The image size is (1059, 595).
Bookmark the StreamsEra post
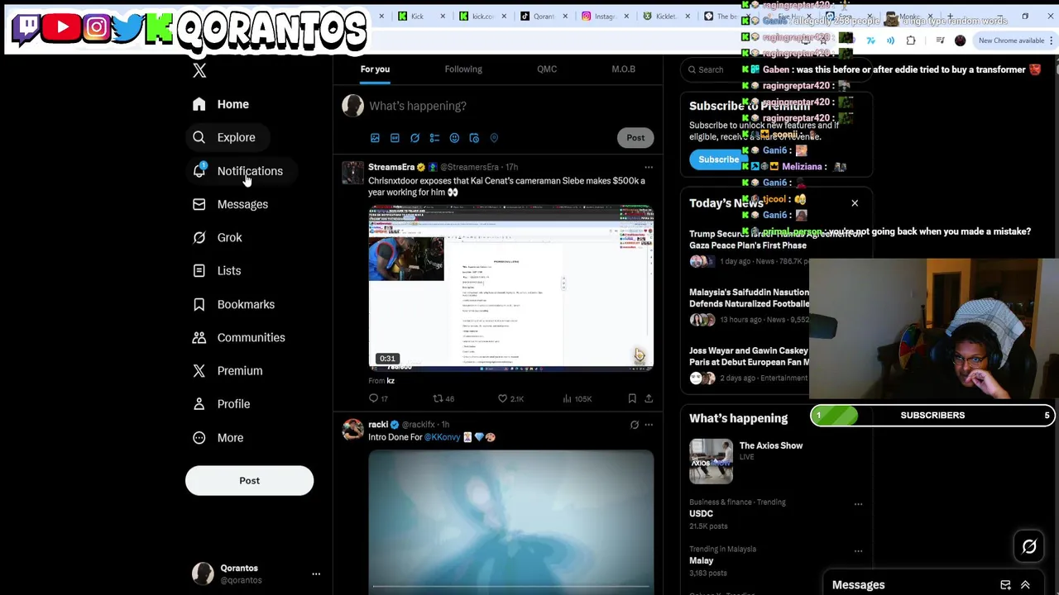[632, 399]
